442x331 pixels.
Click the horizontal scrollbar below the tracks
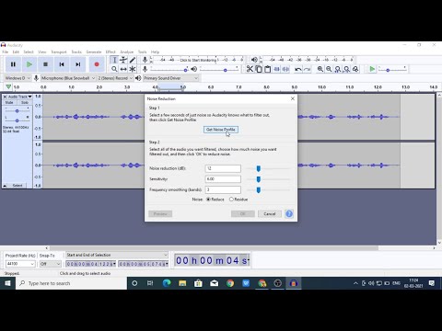coord(214,248)
